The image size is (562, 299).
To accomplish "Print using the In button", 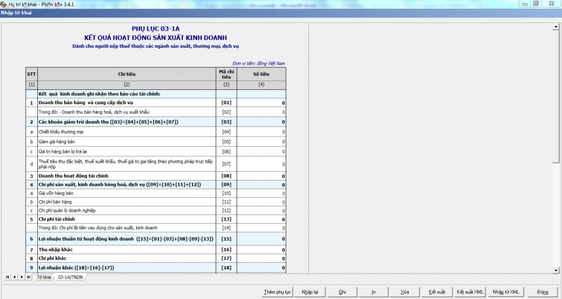I will tap(373, 292).
